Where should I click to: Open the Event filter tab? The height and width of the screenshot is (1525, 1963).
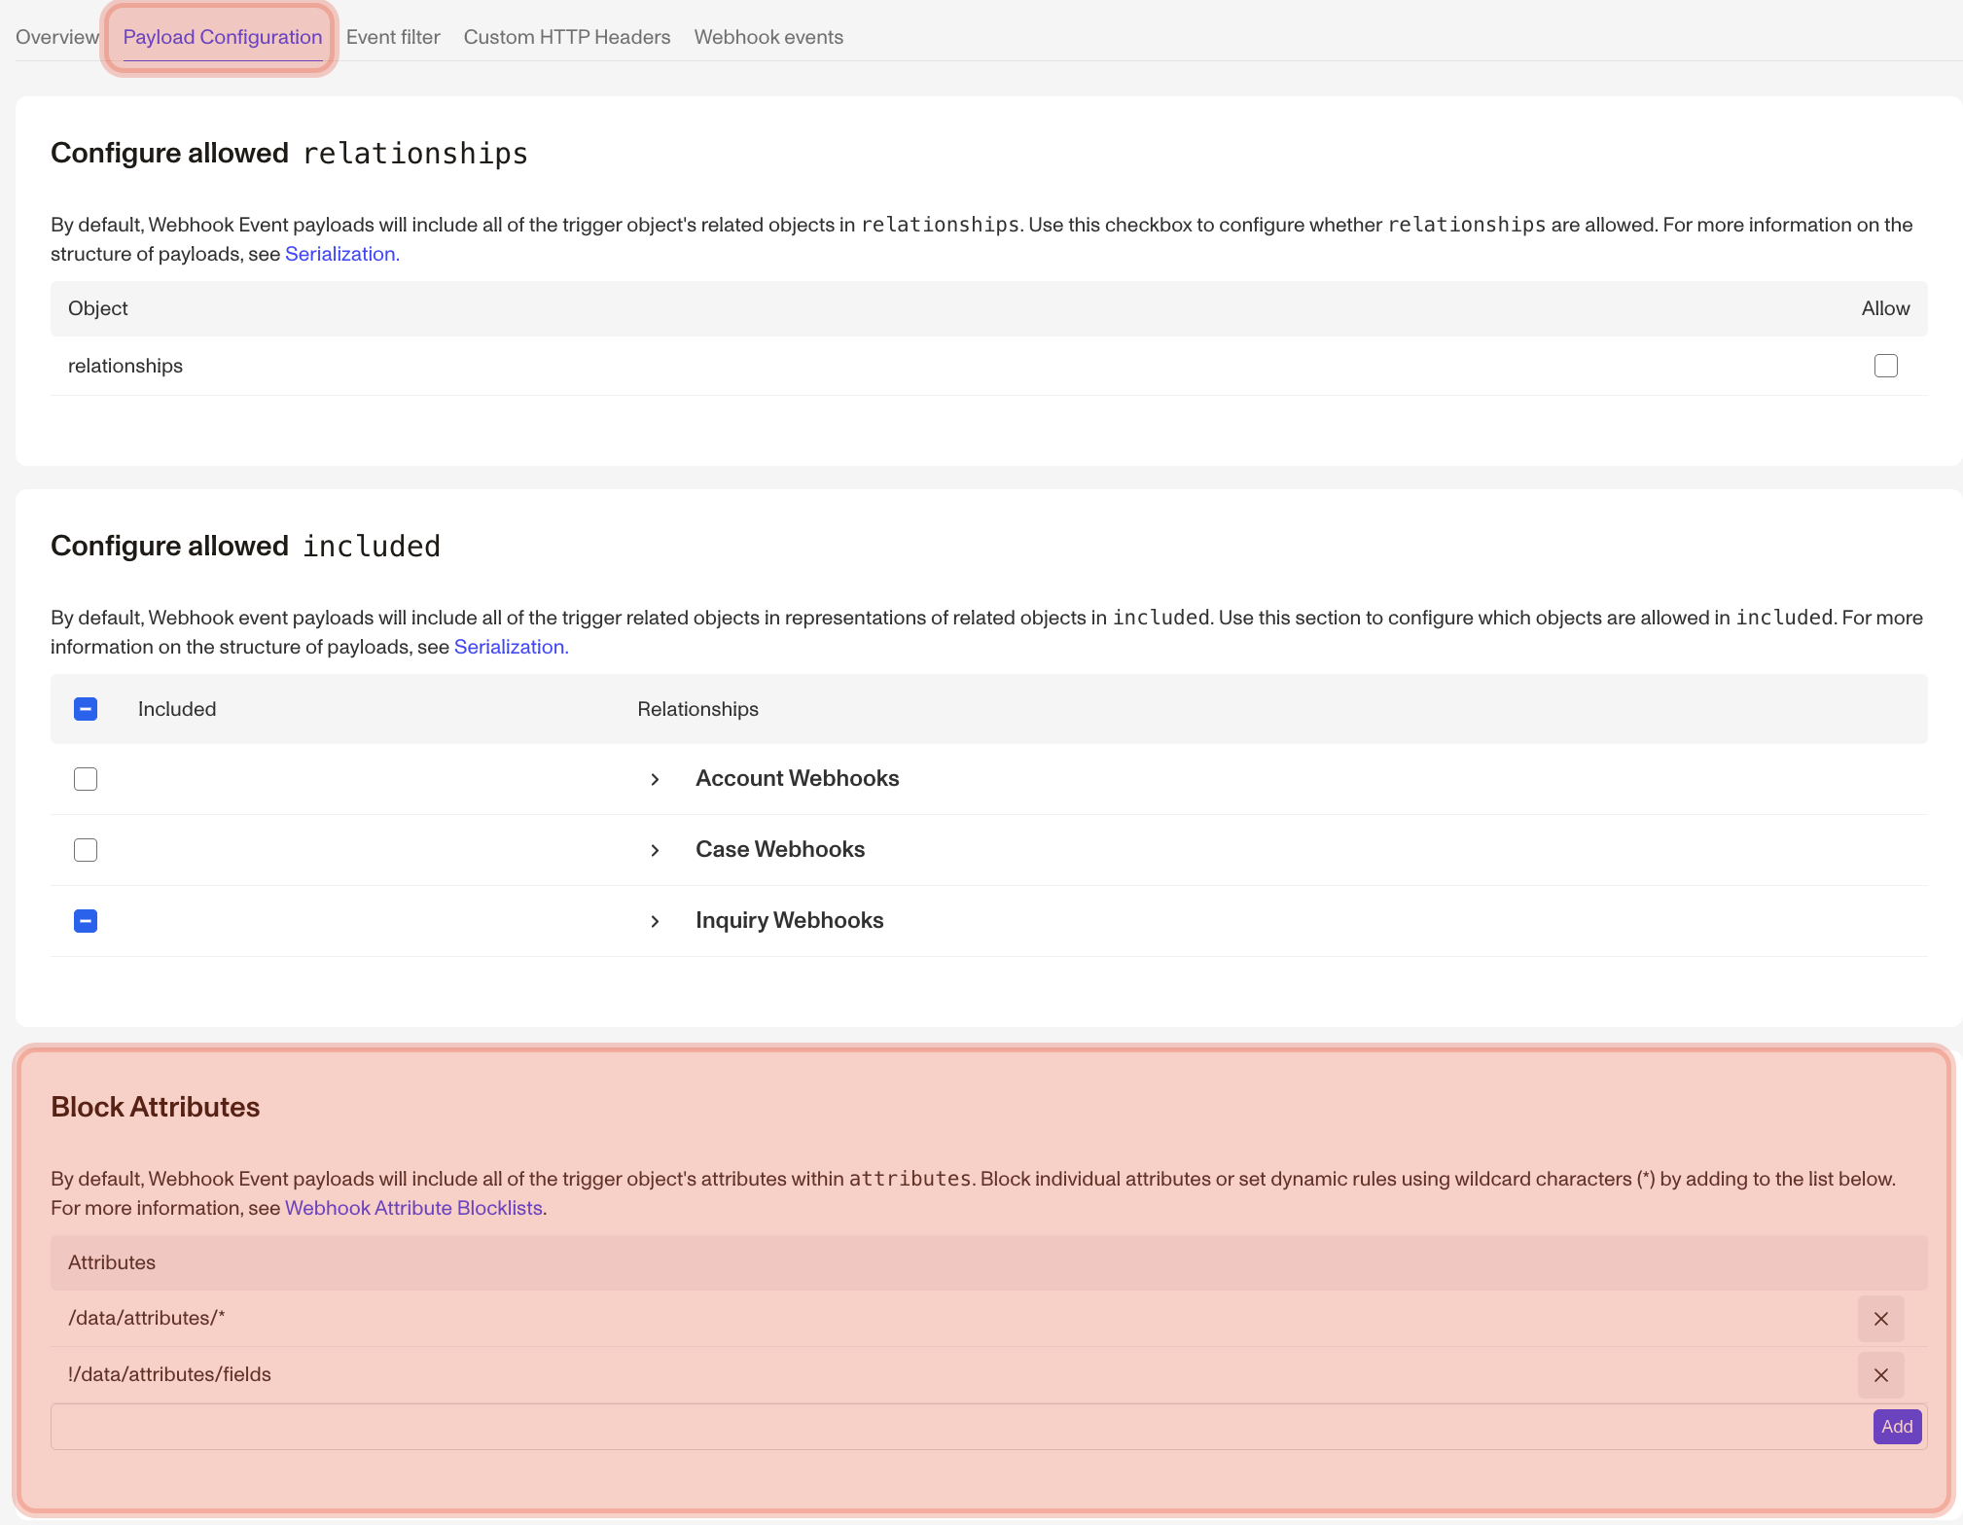[x=393, y=37]
